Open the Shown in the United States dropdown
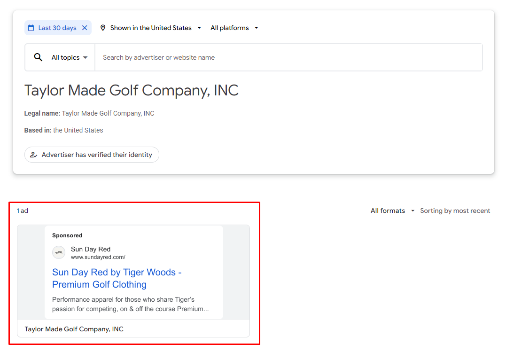 151,28
